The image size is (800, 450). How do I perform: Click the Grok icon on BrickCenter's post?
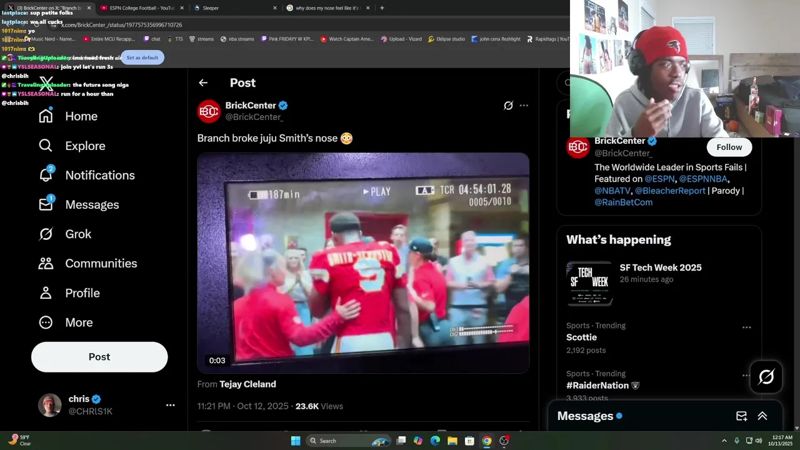[x=508, y=106]
